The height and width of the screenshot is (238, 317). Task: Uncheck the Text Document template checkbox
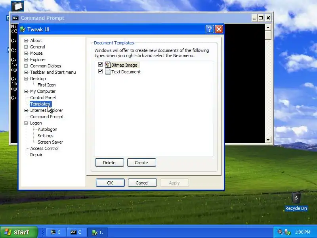[100, 71]
